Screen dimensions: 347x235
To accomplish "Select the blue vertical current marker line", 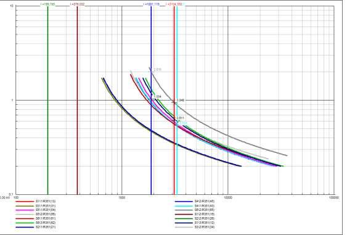I will pos(151,100).
